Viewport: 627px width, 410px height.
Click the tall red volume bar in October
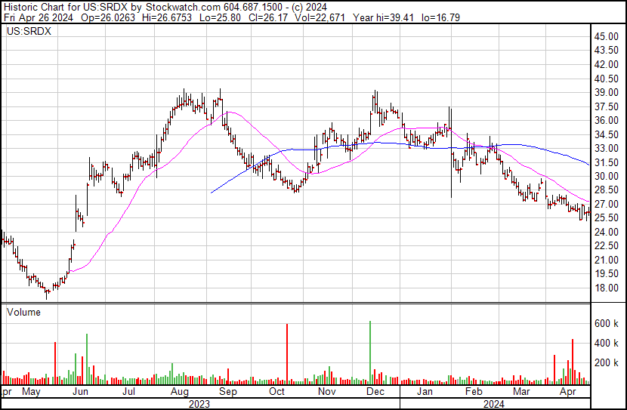[287, 354]
